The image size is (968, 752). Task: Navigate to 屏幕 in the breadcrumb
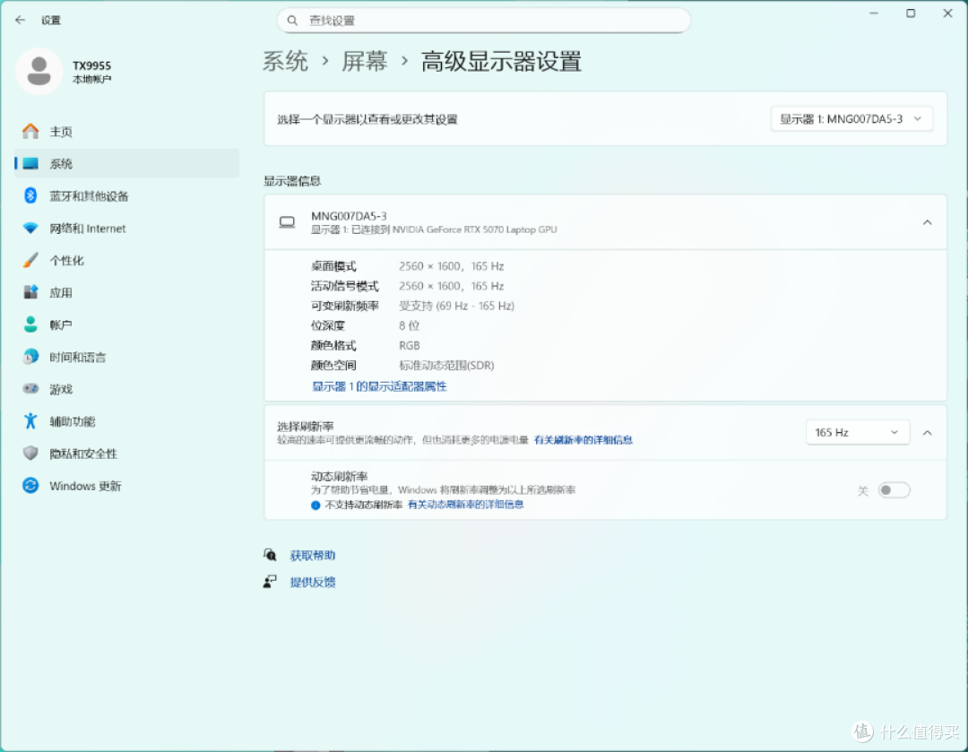click(x=364, y=61)
